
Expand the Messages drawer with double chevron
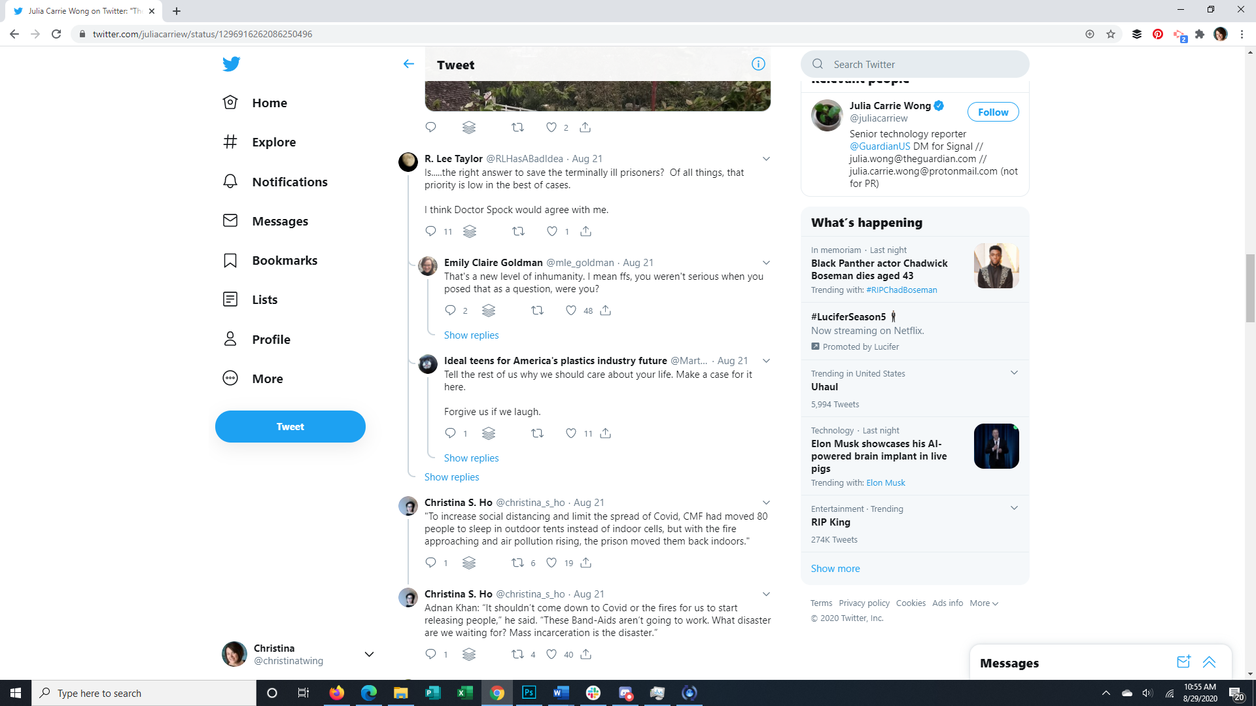pos(1209,662)
